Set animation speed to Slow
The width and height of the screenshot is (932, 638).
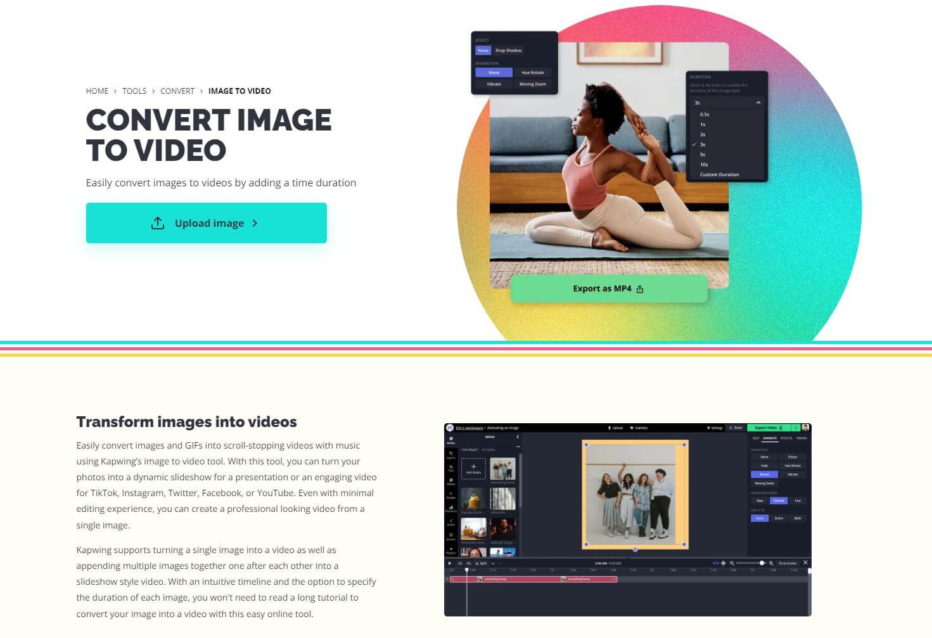[x=760, y=501]
